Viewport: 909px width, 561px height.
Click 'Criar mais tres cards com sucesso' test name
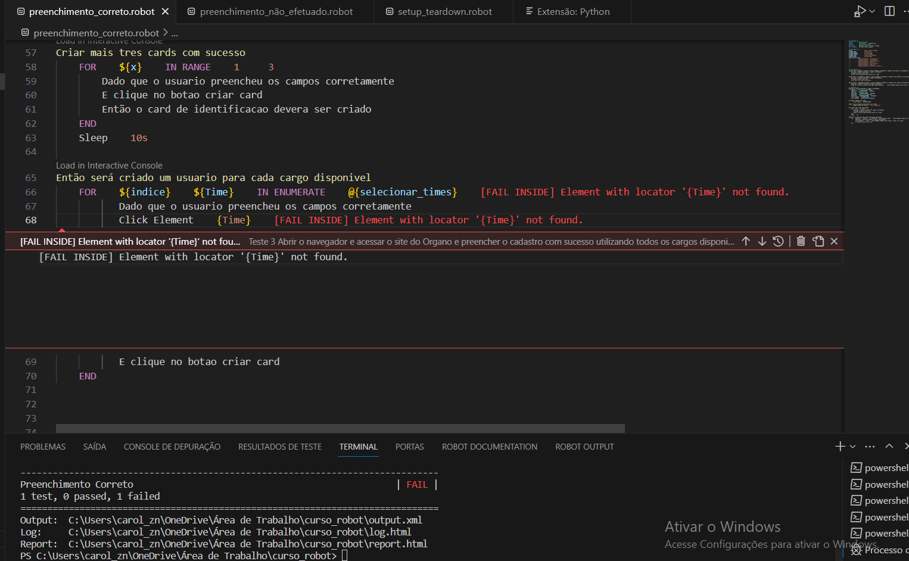(151, 52)
